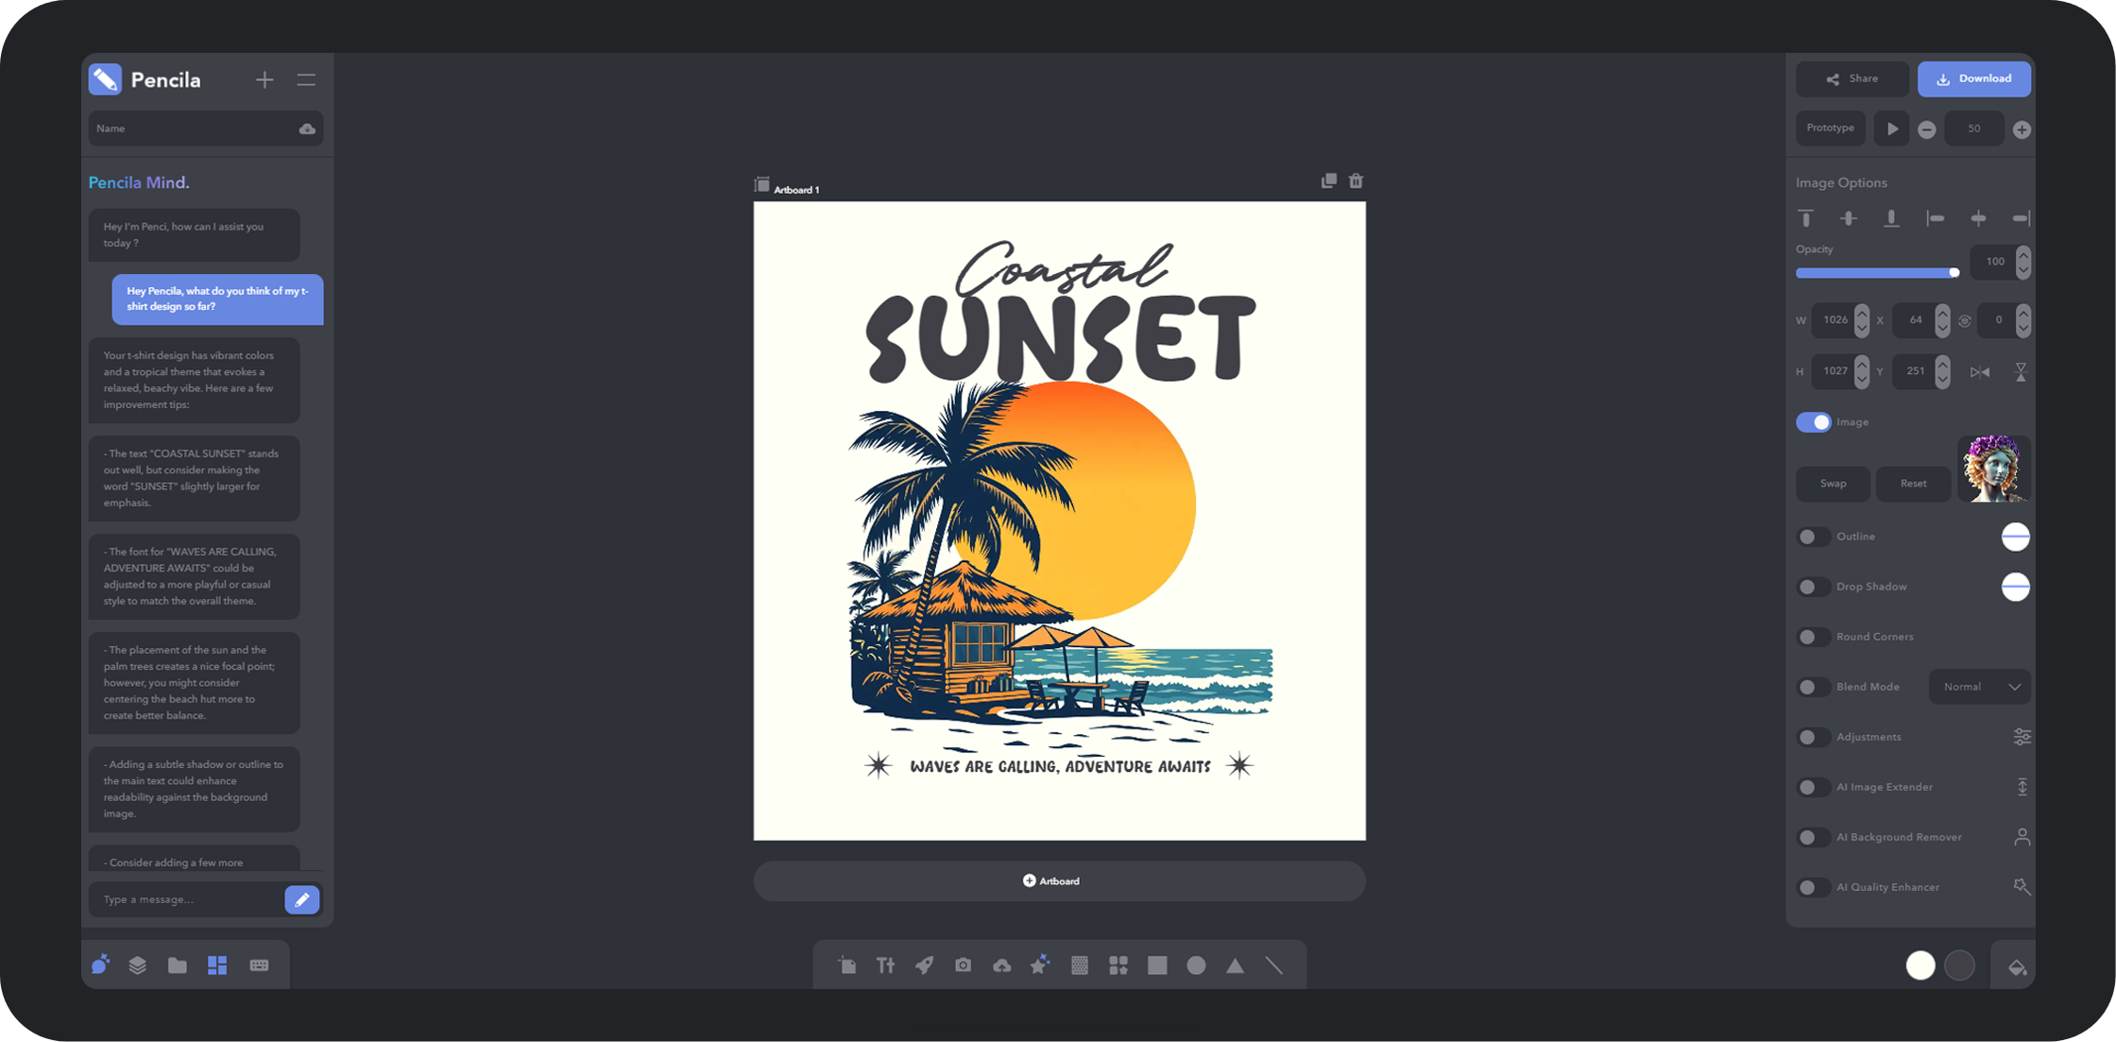This screenshot has width=2116, height=1042.
Task: Select the text tool in bottom toolbar
Action: tap(885, 965)
